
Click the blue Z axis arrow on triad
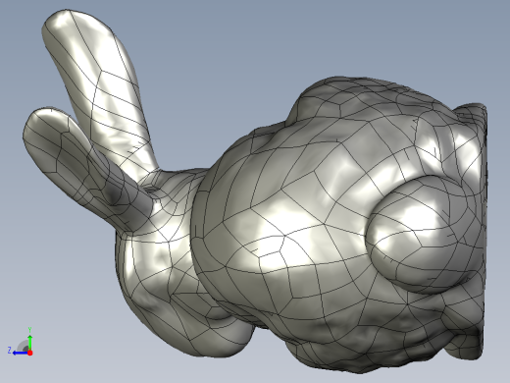pos(21,353)
